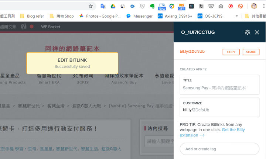This screenshot has height=159, width=266.
Task: Close the Bitly side panel
Action: point(257,32)
